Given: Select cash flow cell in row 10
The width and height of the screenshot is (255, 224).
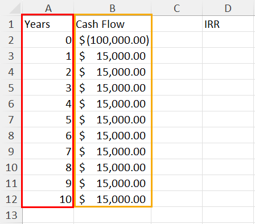Looking at the screenshot, I should (113, 167).
